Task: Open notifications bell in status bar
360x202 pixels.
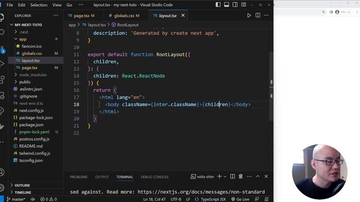Action: pos(266,199)
